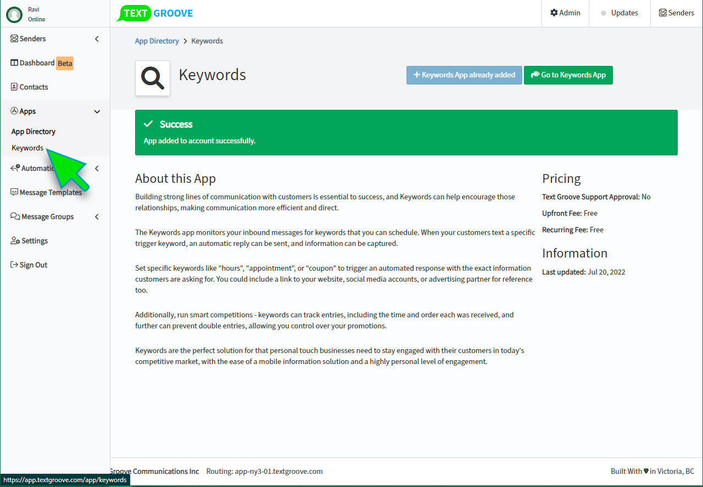The height and width of the screenshot is (487, 703).
Task: Click the Routing: app-ny3-01.textgroove.com footer text
Action: tap(265, 472)
